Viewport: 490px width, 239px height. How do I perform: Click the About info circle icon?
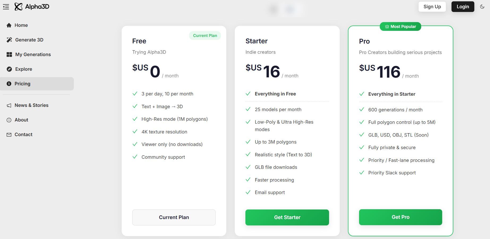tap(9, 120)
